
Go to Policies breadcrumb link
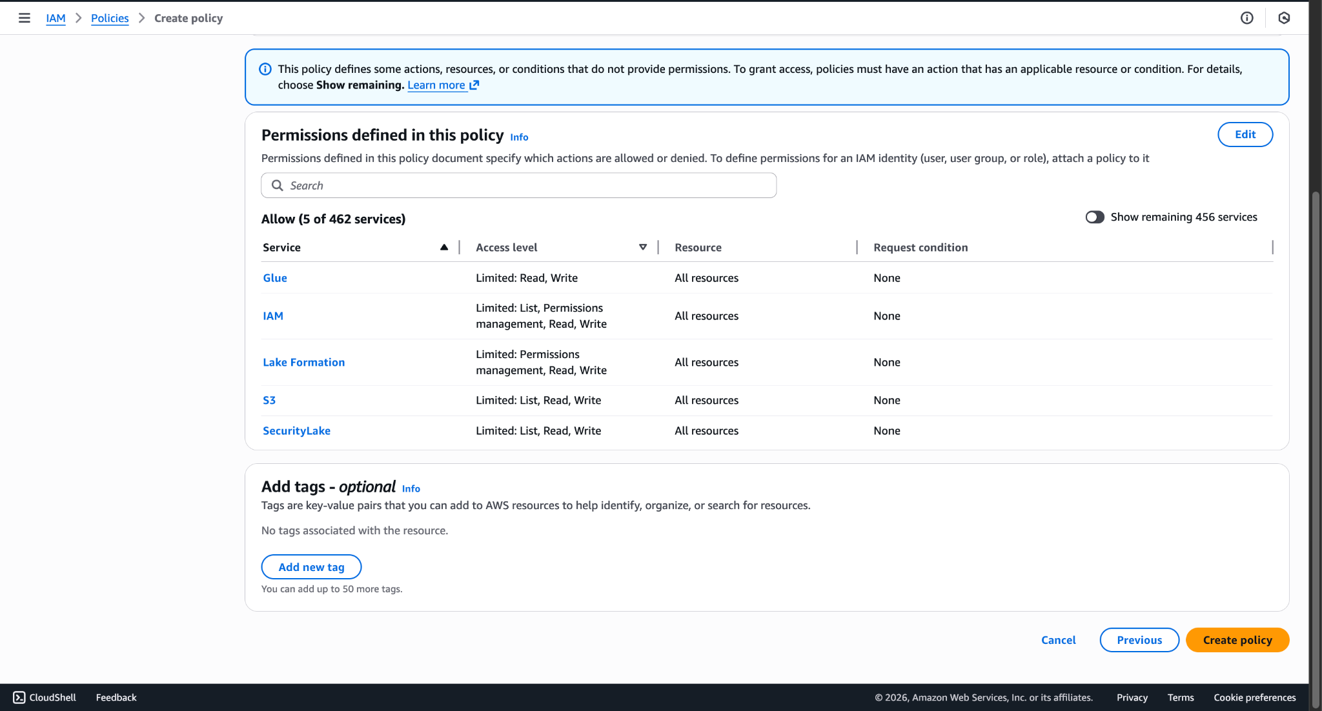(x=110, y=18)
